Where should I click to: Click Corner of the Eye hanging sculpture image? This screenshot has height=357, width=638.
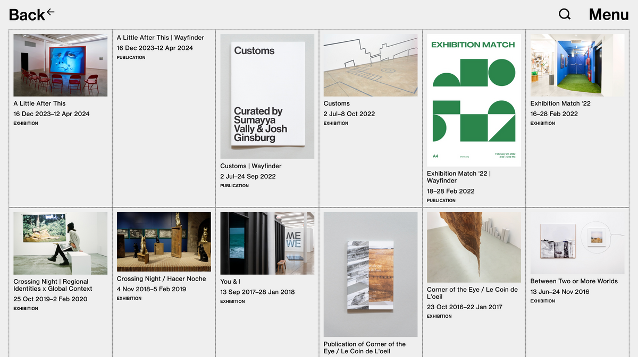474,247
